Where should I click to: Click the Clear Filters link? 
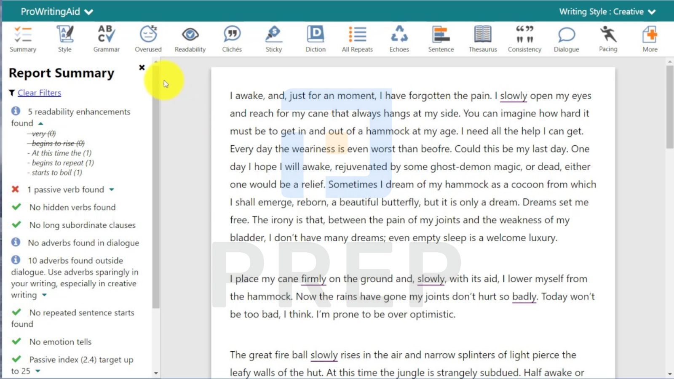coord(39,93)
